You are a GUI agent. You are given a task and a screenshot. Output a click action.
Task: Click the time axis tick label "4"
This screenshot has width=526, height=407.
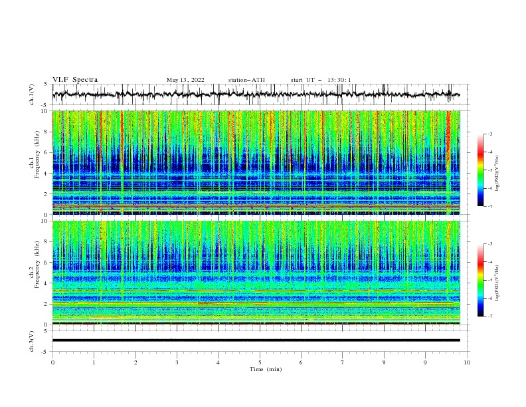tap(218, 362)
